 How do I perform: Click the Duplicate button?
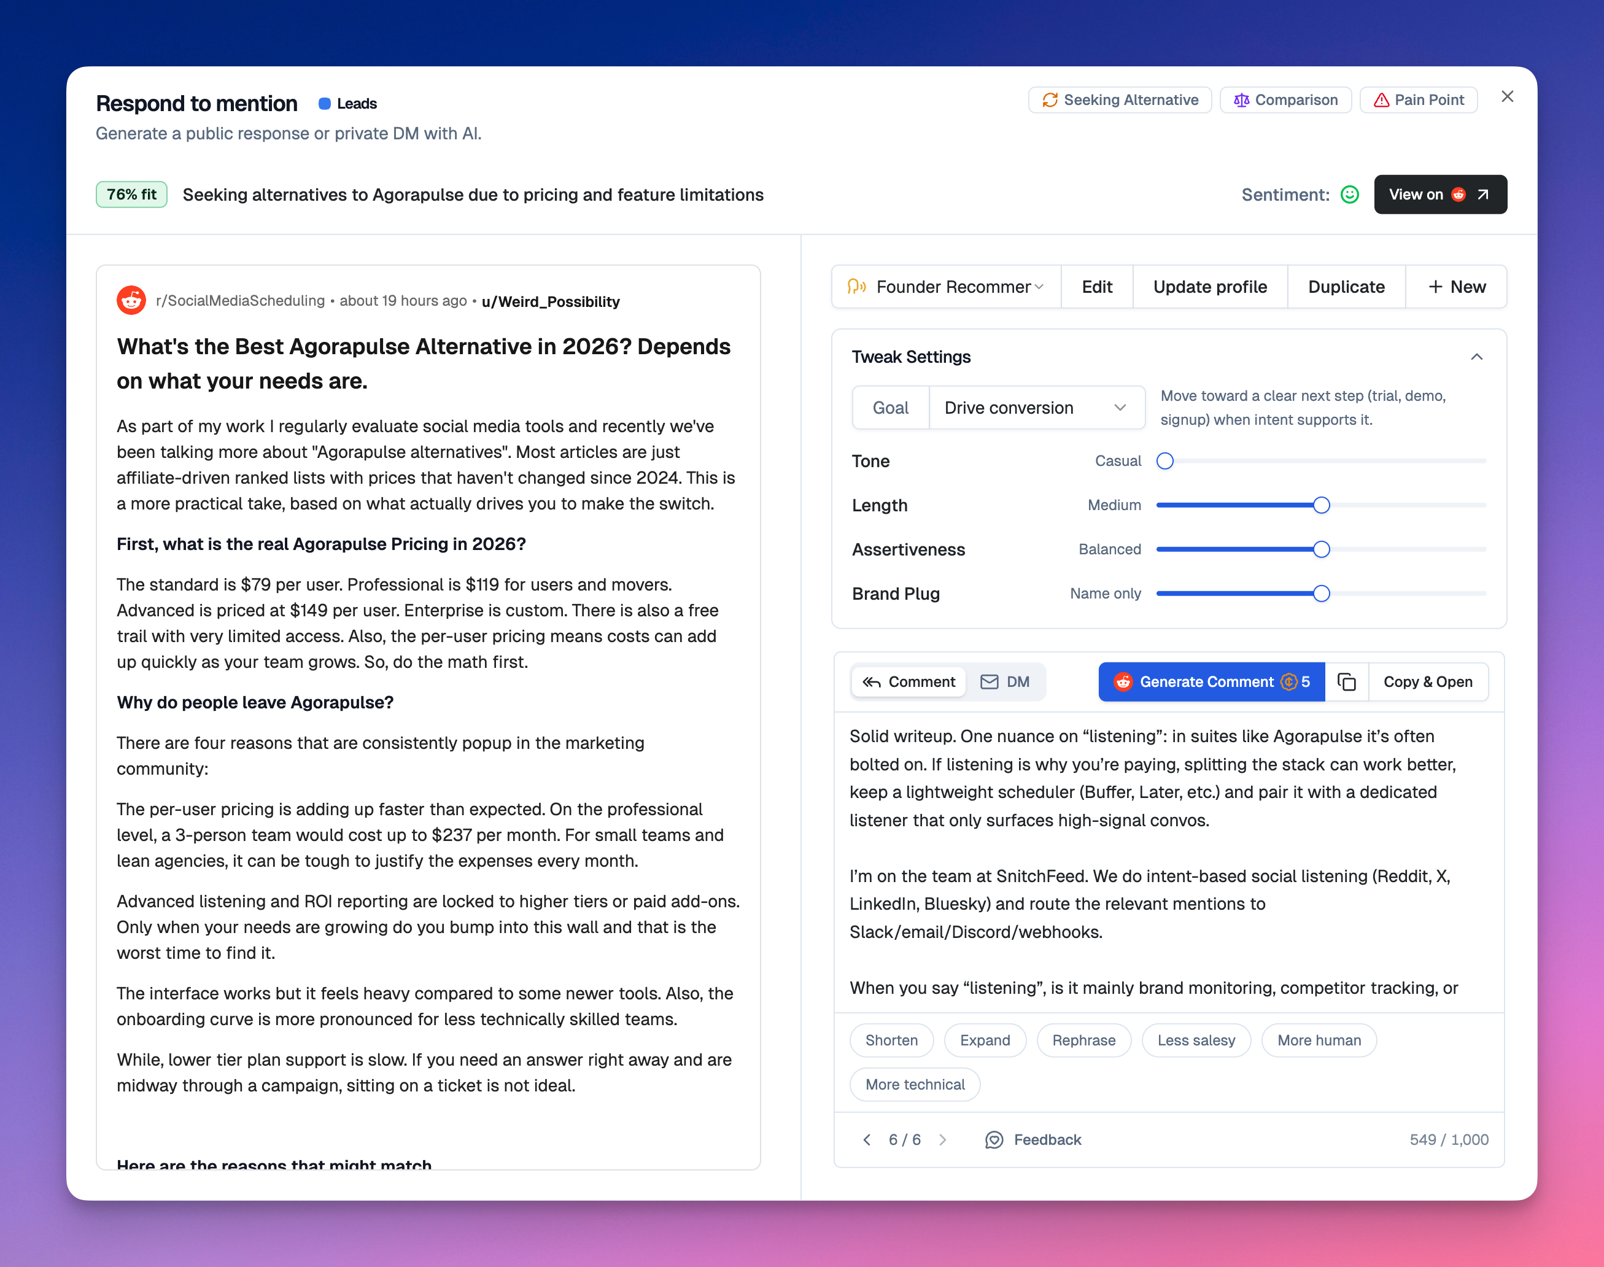pyautogui.click(x=1346, y=286)
